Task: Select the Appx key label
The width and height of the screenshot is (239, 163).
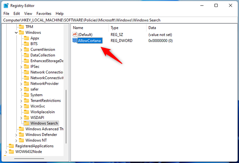Action: point(35,38)
